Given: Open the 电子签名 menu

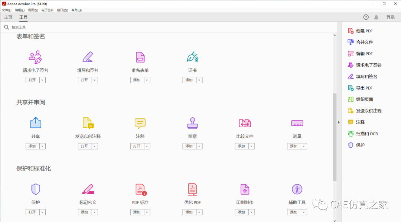Looking at the screenshot, I should tap(48, 10).
